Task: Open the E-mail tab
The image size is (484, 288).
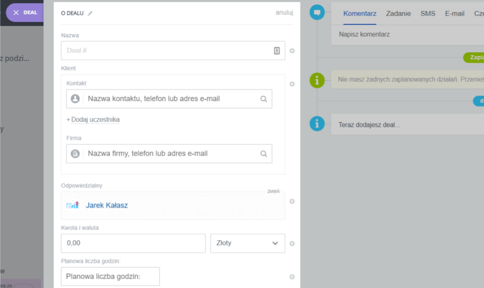Action: click(454, 13)
